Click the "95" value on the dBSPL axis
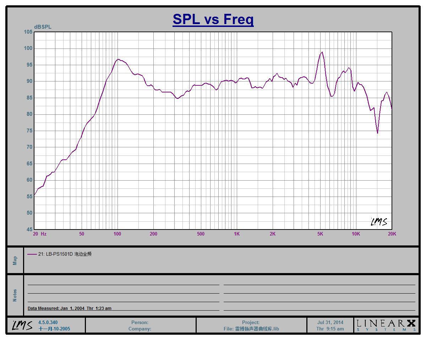 [29, 65]
